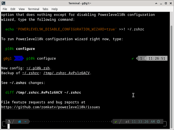Click the clock icon after 11:33:26 AM

[158, 121]
